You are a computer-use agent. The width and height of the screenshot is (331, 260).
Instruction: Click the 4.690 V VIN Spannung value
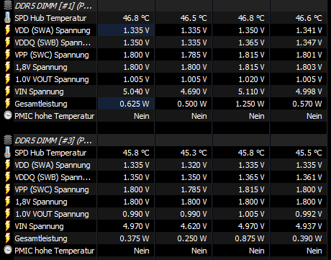[194, 91]
